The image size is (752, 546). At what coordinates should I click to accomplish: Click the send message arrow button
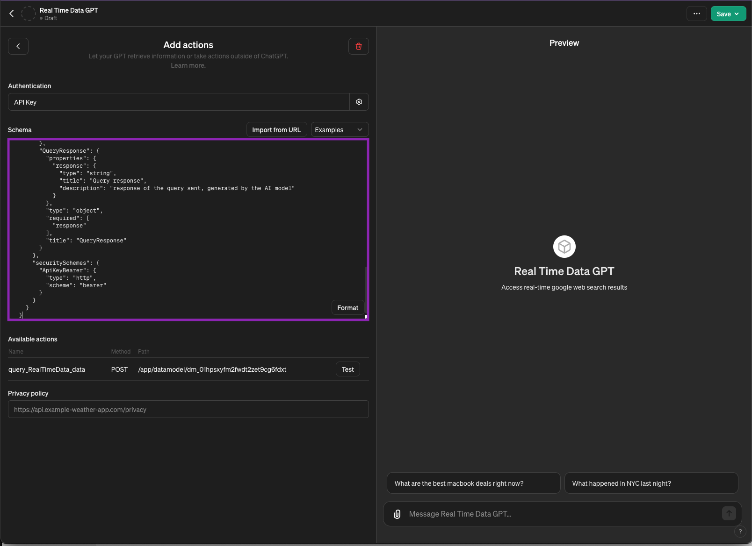pyautogui.click(x=729, y=513)
